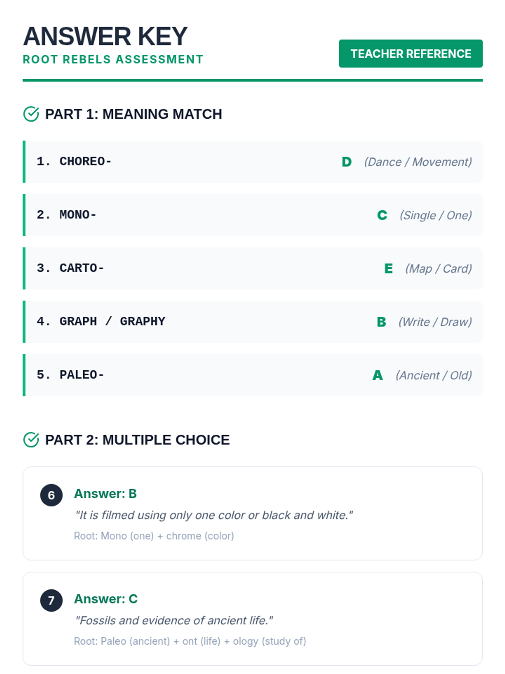Click the "Answer: B" heading
Screen dimensions: 505x674
pos(105,494)
